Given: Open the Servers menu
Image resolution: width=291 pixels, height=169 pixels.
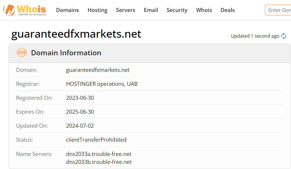Looking at the screenshot, I should pyautogui.click(x=126, y=10).
